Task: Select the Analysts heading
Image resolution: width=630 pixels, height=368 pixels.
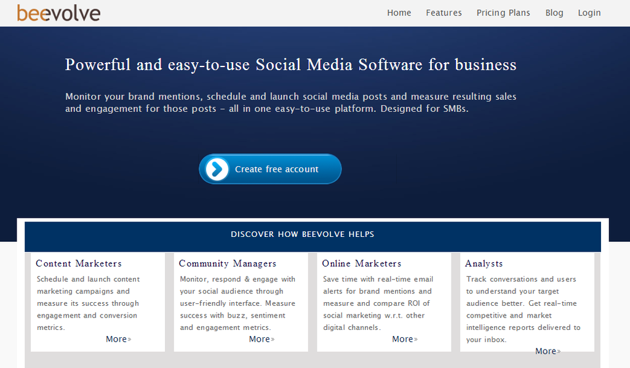Action: (484, 263)
